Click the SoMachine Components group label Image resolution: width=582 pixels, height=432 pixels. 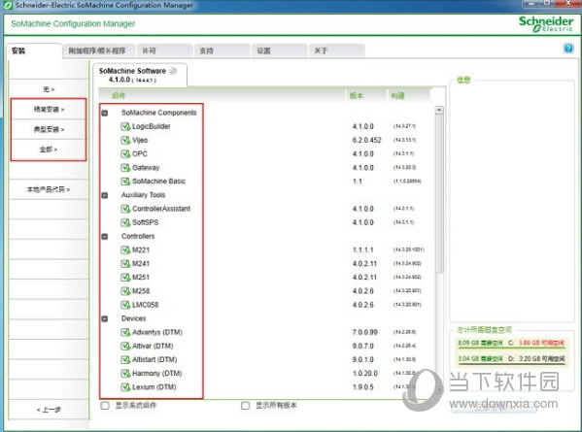[x=159, y=113]
